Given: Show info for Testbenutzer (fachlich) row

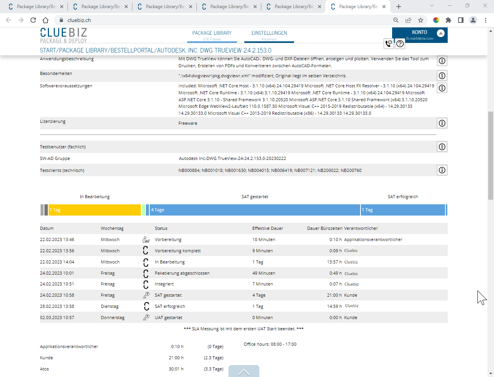Looking at the screenshot, I should tap(442, 147).
